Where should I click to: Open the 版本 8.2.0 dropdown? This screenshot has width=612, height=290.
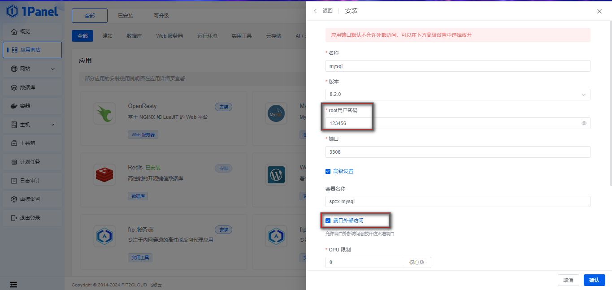click(x=457, y=95)
